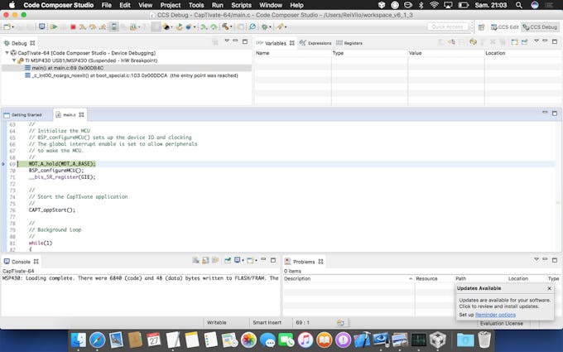
Task: Open Safari from the Dock
Action: pos(97,340)
